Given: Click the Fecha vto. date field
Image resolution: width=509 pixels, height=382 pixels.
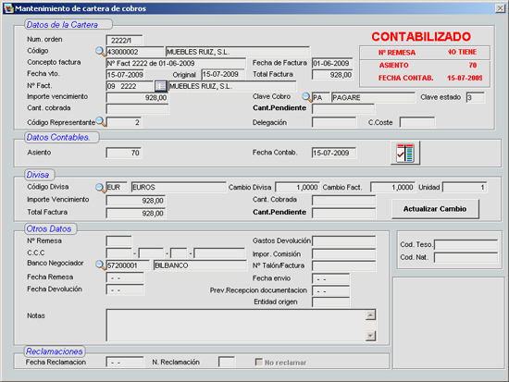Looking at the screenshot, I should 125,75.
